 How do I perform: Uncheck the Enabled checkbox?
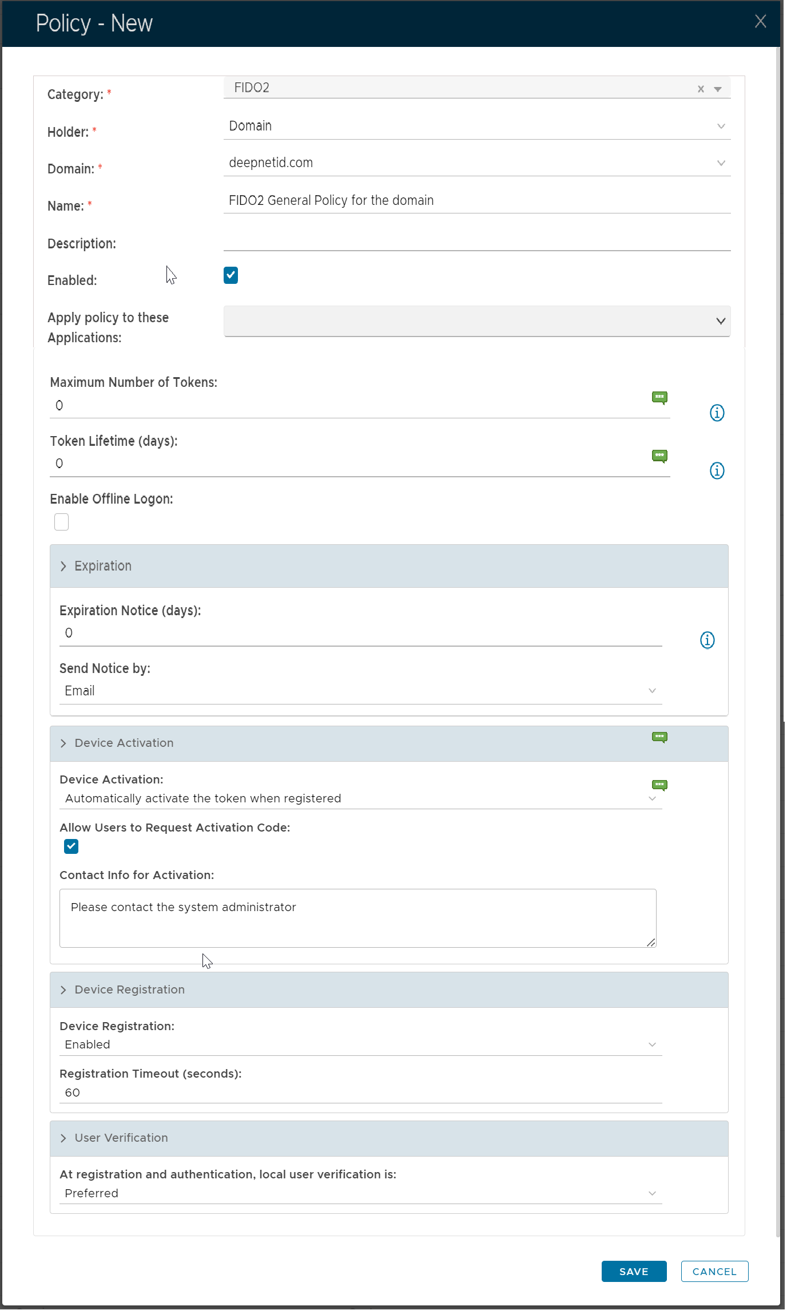coord(230,275)
